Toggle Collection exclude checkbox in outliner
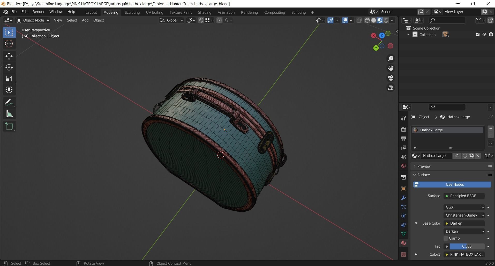Screen dimensions: 495x266 (x=478, y=34)
